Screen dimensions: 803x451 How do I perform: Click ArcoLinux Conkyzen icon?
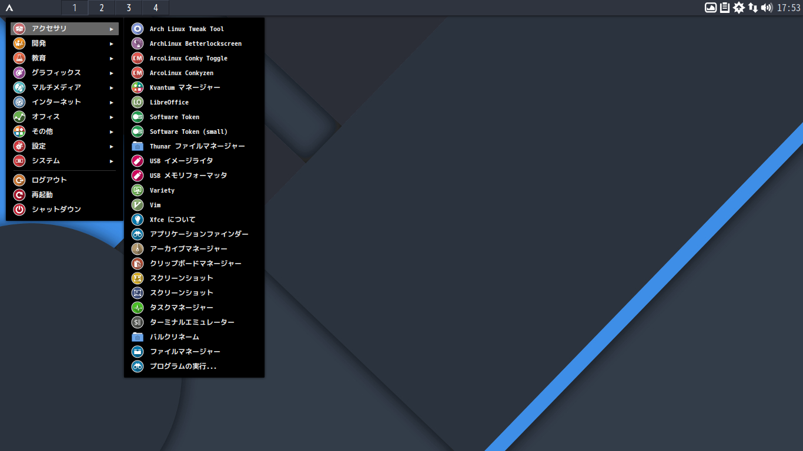(137, 73)
